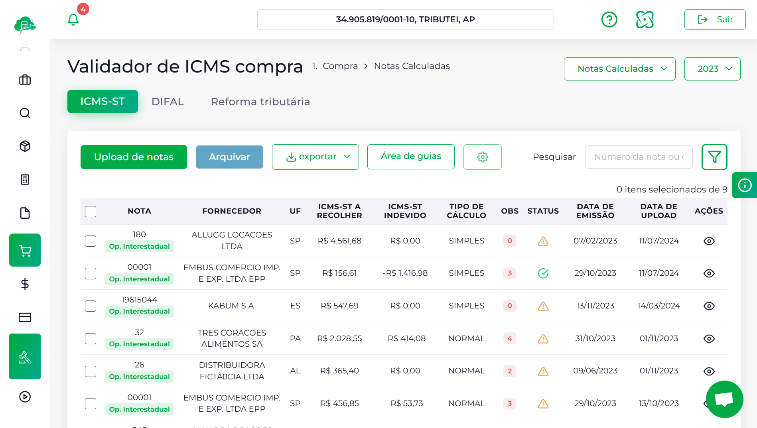757x428 pixels.
Task: Click the Upload de notas button
Action: click(134, 157)
